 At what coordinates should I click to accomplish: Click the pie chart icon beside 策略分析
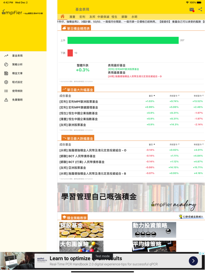pyautogui.click(x=6, y=65)
